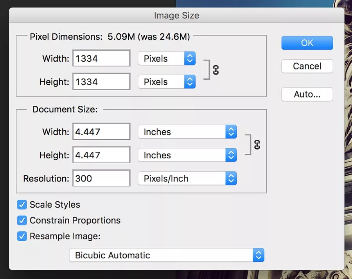Select the document Height 4.447 field
The height and width of the screenshot is (279, 352).
tap(101, 155)
